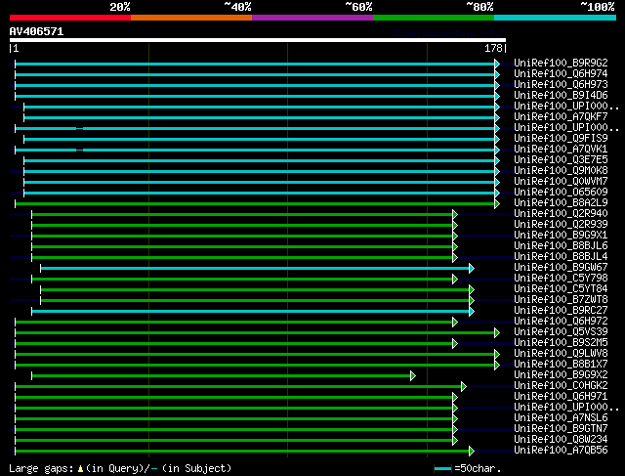Viewport: 625px width, 476px height.
Task: Select the query name AV406571
Action: 36,32
